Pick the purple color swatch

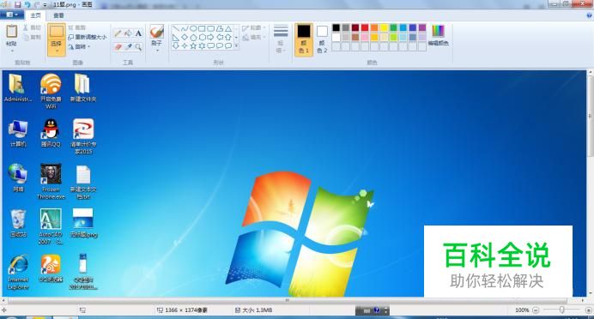[422, 27]
